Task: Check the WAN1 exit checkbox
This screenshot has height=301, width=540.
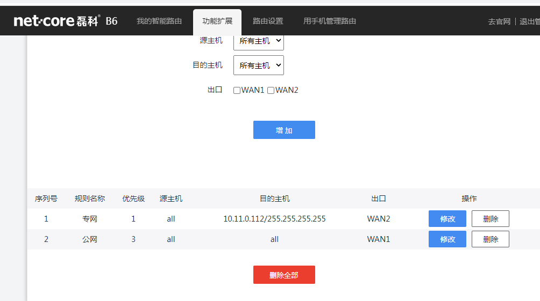Action: point(237,90)
